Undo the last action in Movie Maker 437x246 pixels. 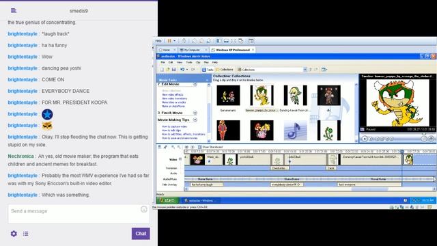click(182, 70)
